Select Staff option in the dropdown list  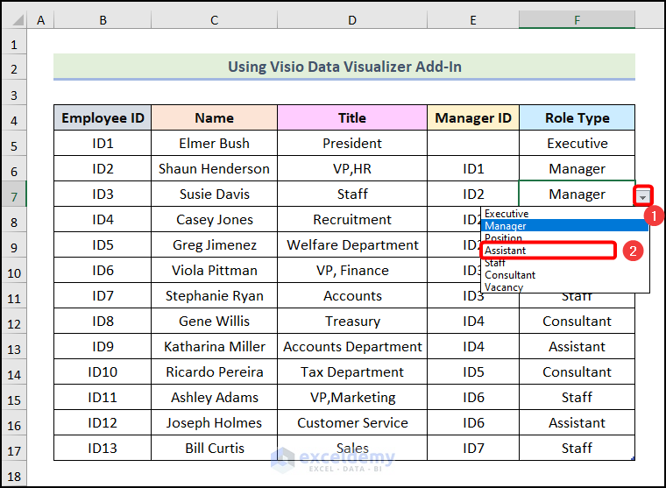pyautogui.click(x=495, y=263)
